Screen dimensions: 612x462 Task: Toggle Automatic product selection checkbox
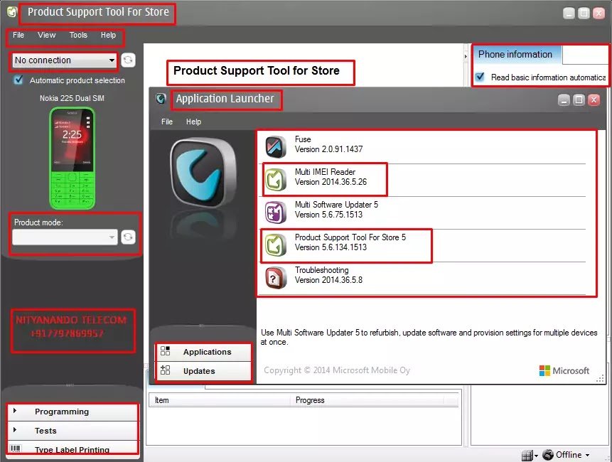pos(18,80)
